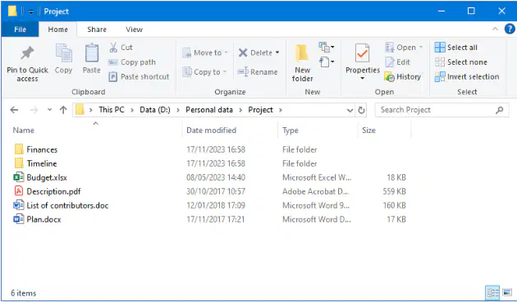Click the Delete X icon
Screen dimensions: 517x302
243,53
